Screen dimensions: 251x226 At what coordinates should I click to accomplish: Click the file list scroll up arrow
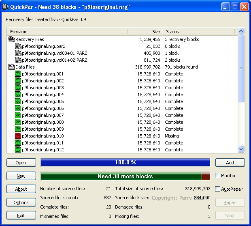click(241, 31)
